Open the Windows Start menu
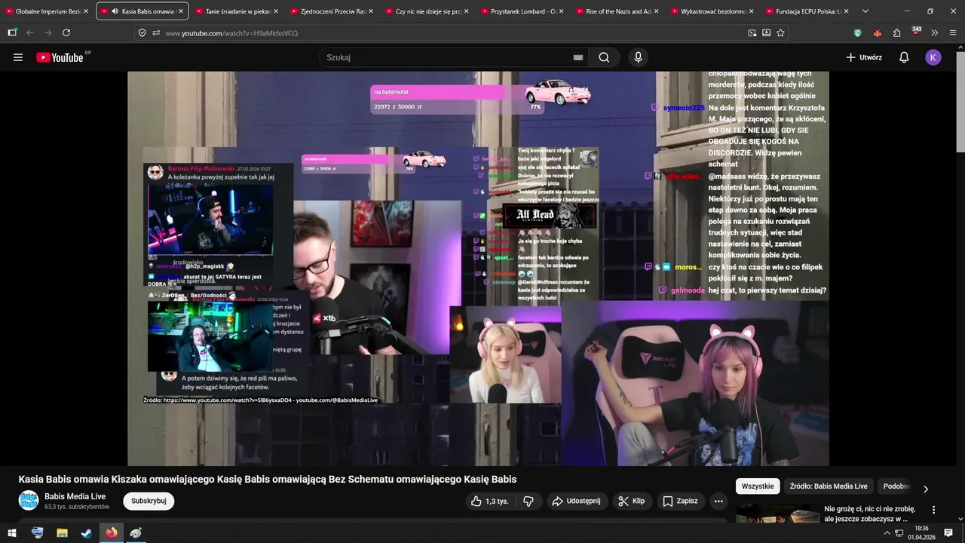 click(x=12, y=533)
